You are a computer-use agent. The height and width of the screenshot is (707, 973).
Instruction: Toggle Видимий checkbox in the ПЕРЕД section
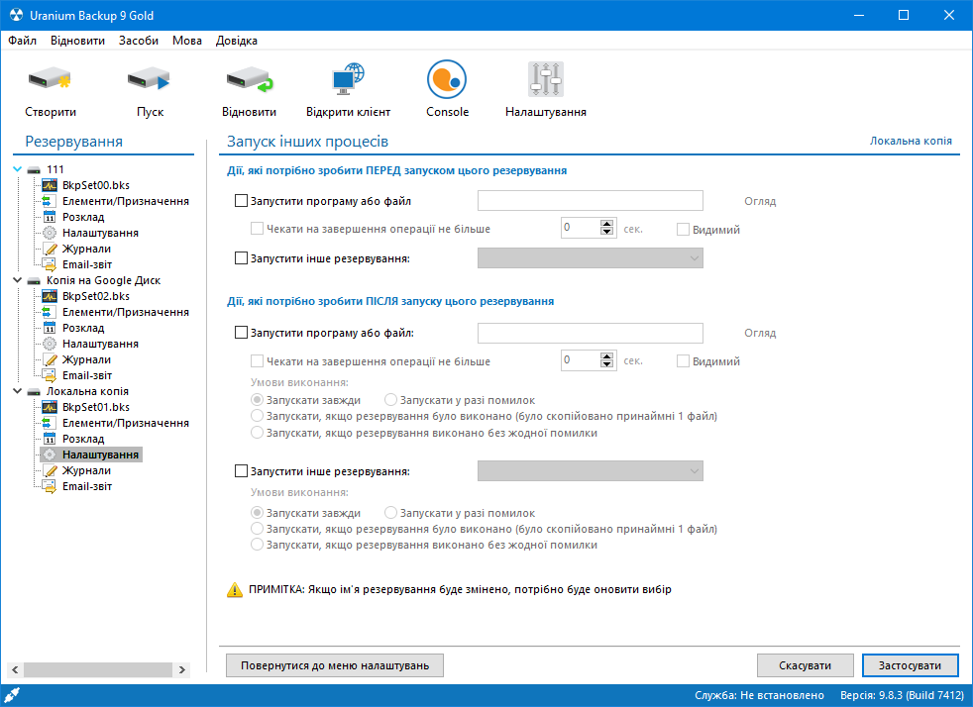click(683, 230)
